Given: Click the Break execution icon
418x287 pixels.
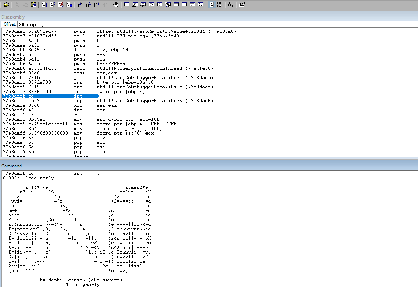Looking at the screenshot, I should click(69, 5).
